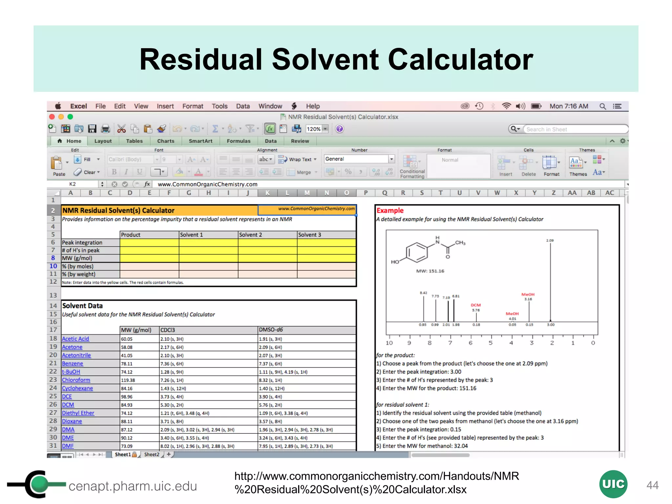
Task: Click the Fill down icon
Action: point(77,159)
